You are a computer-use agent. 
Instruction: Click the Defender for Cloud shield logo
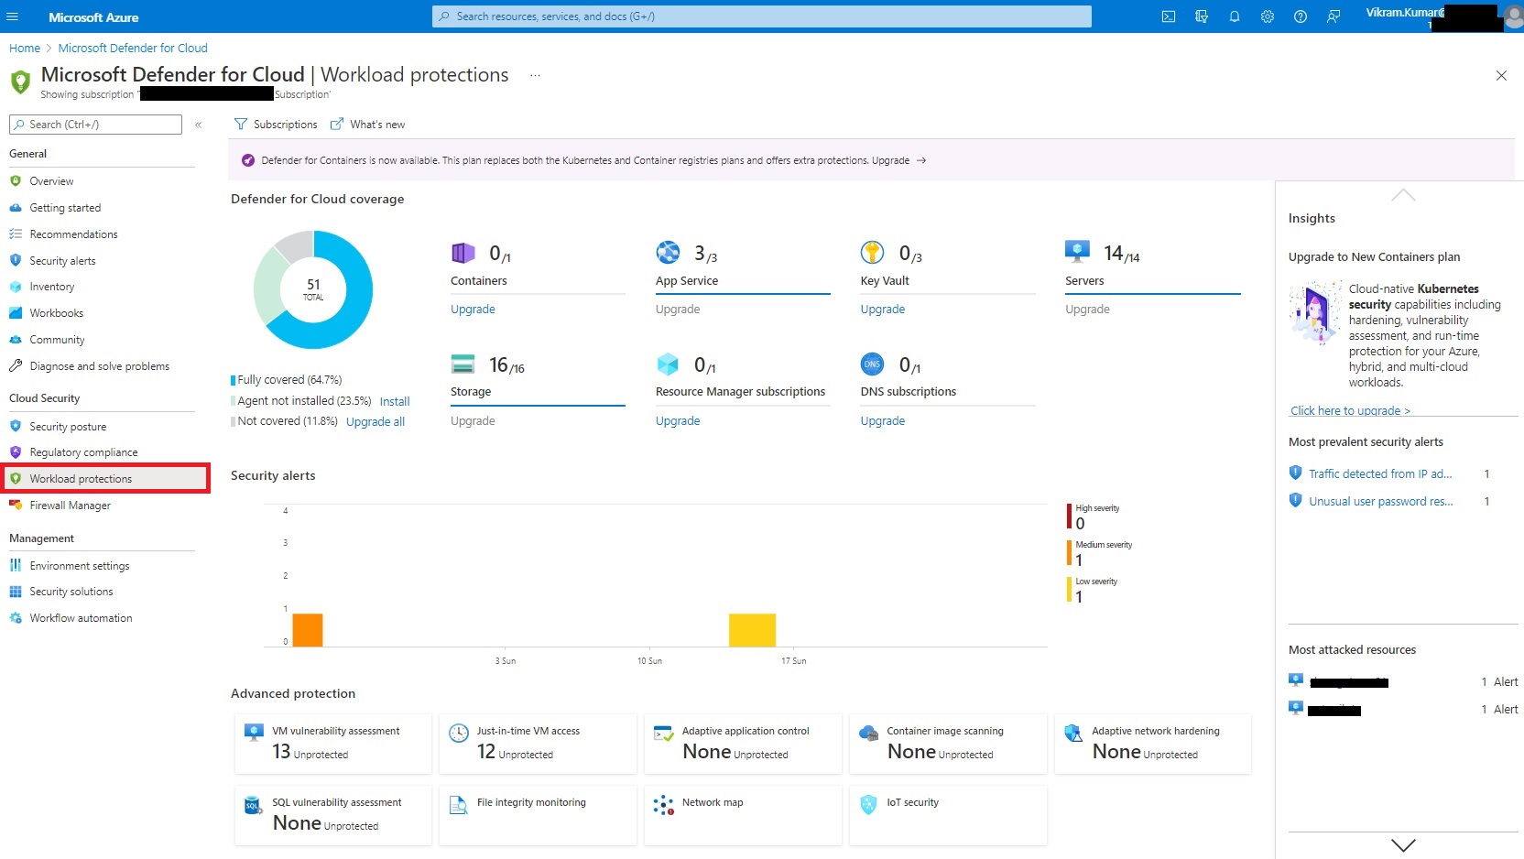coord(20,82)
